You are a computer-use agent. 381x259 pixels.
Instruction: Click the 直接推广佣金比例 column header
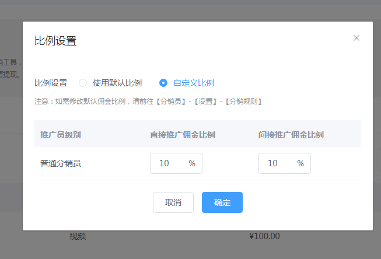183,134
